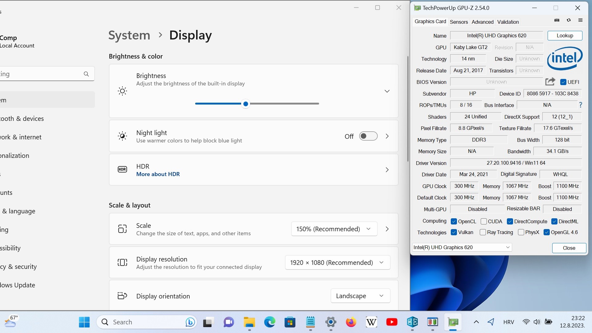Open Microsoft Store from taskbar
The height and width of the screenshot is (333, 592).
(290, 322)
